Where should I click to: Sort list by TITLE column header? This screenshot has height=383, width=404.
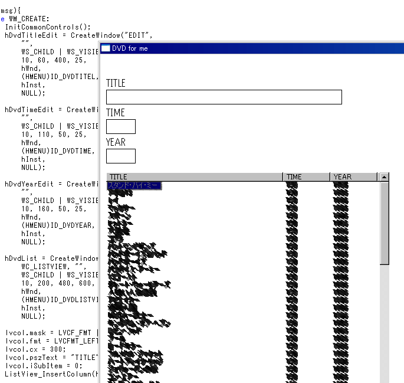(x=195, y=177)
